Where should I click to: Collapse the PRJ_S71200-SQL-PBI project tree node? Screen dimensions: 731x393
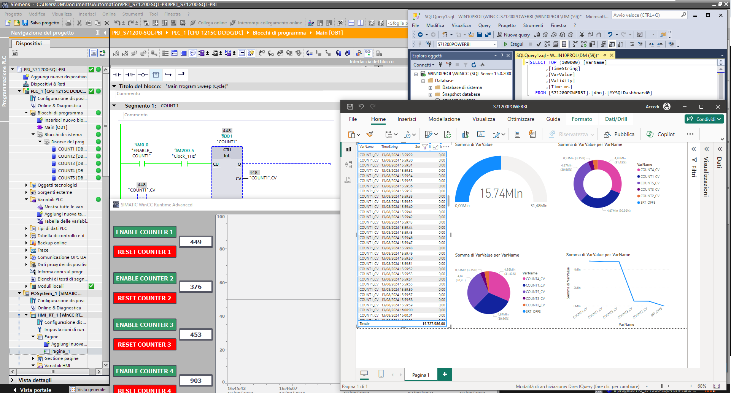click(x=13, y=70)
